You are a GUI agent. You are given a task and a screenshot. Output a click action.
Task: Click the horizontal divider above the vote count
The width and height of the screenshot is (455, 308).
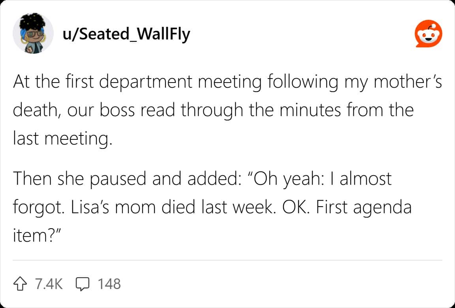[x=227, y=260]
